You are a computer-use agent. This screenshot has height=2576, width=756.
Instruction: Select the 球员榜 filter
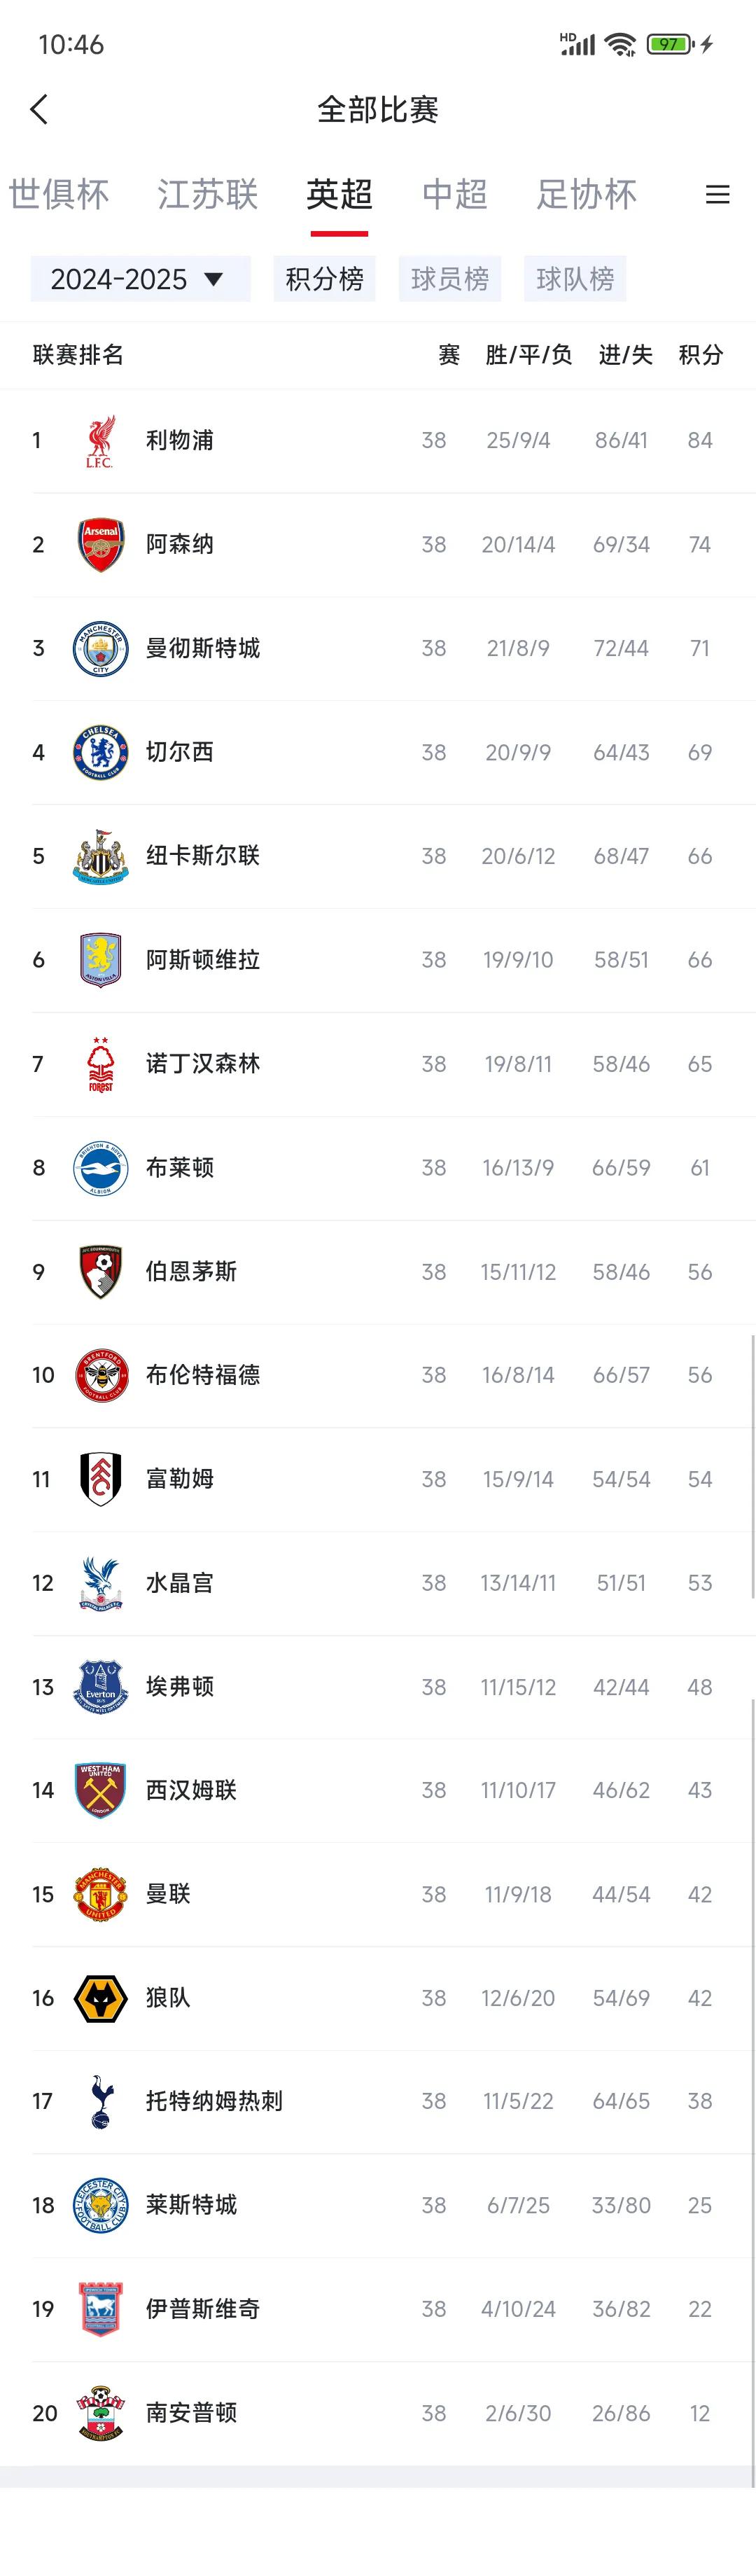450,279
